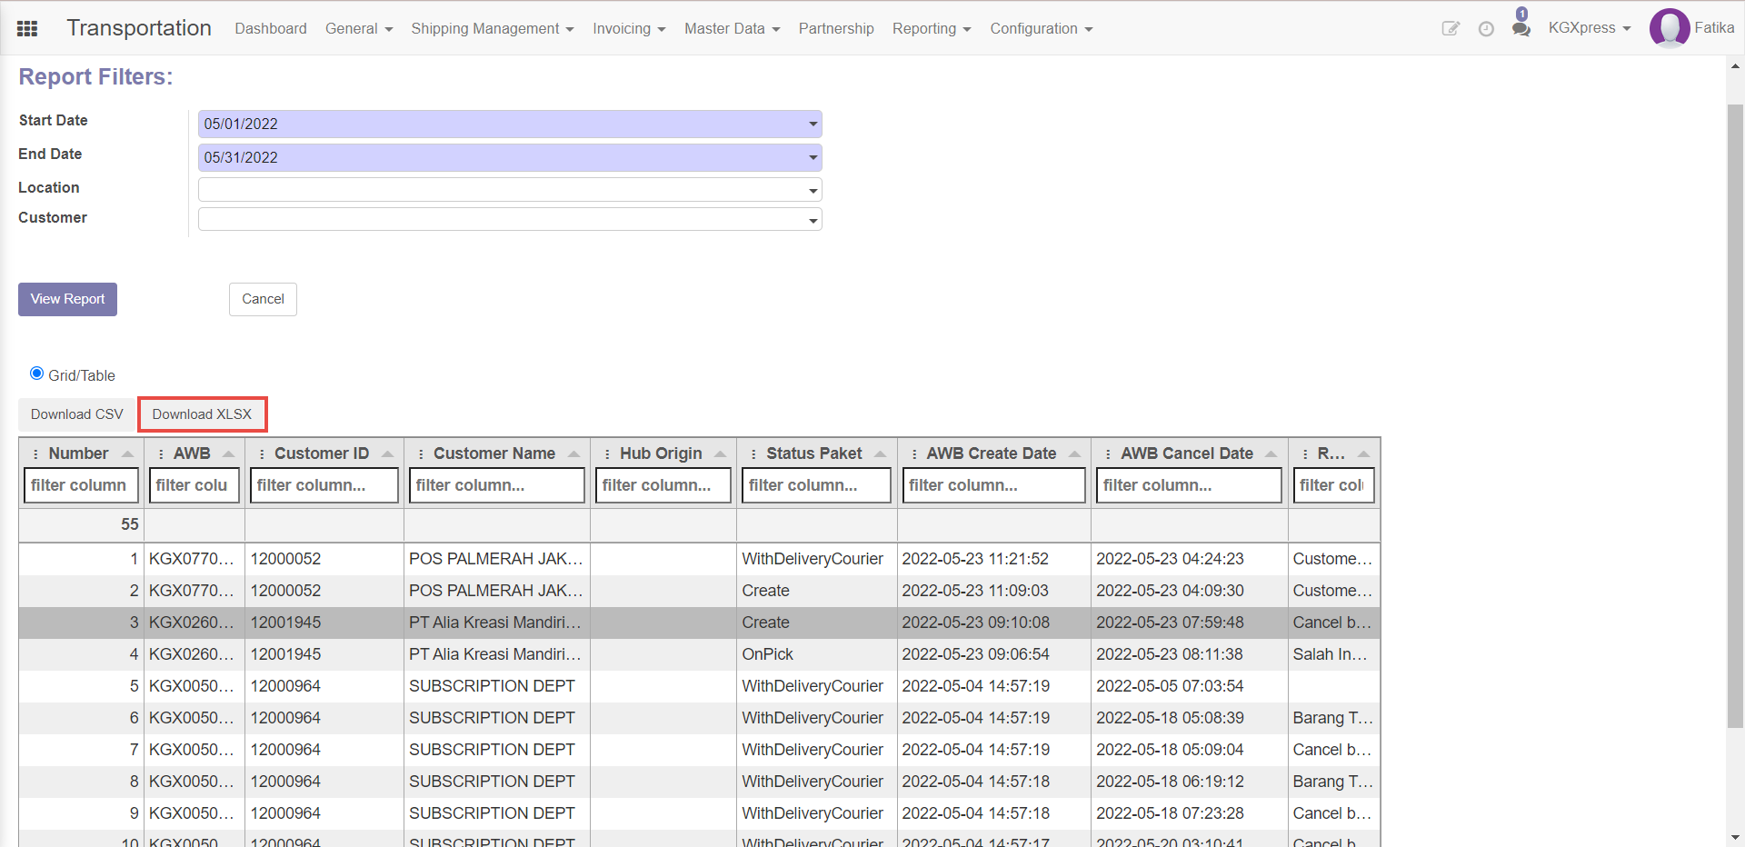Open the End Date dropdown
Viewport: 1745px width, 847px height.
813,157
